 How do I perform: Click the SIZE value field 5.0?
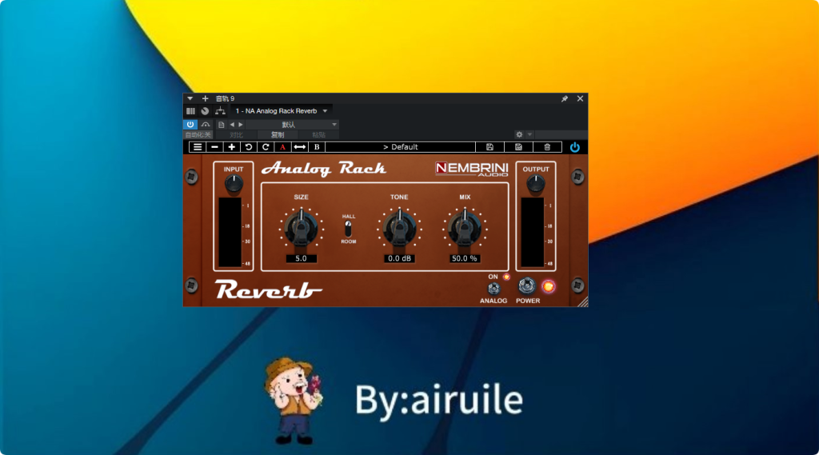coord(301,258)
